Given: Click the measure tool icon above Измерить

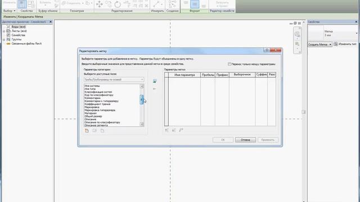Looking at the screenshot, I should (157, 4).
